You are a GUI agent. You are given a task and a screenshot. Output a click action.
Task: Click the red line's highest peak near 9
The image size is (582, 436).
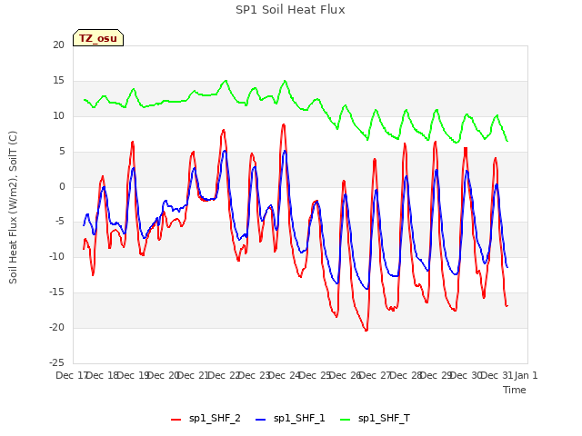coord(284,124)
